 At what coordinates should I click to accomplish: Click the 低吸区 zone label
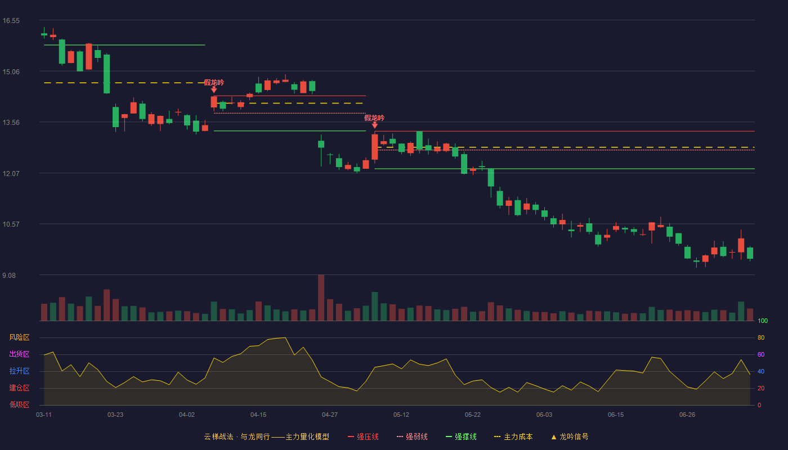click(19, 404)
